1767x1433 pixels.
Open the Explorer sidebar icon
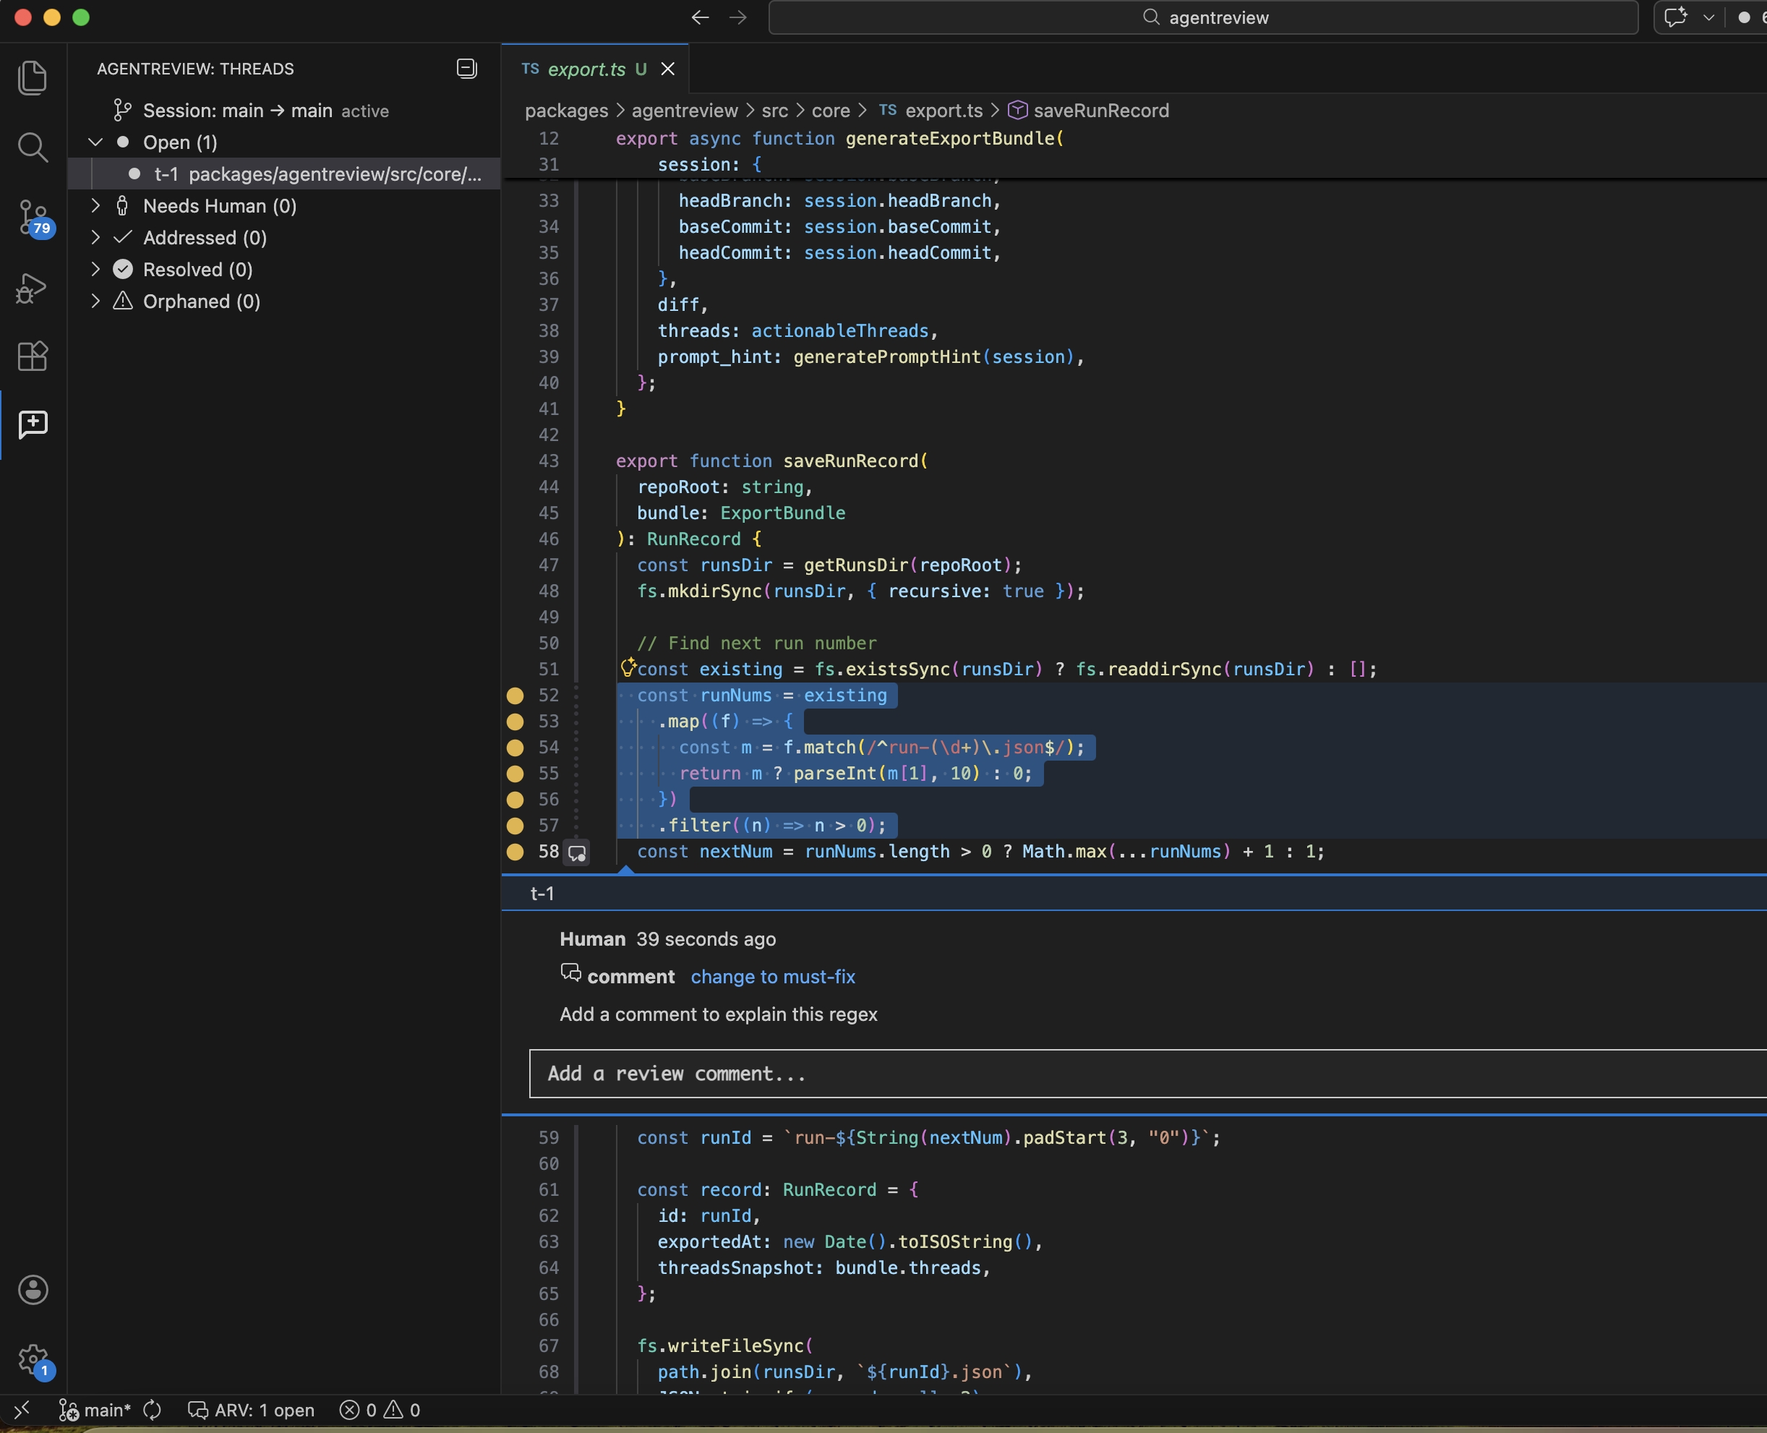[33, 77]
